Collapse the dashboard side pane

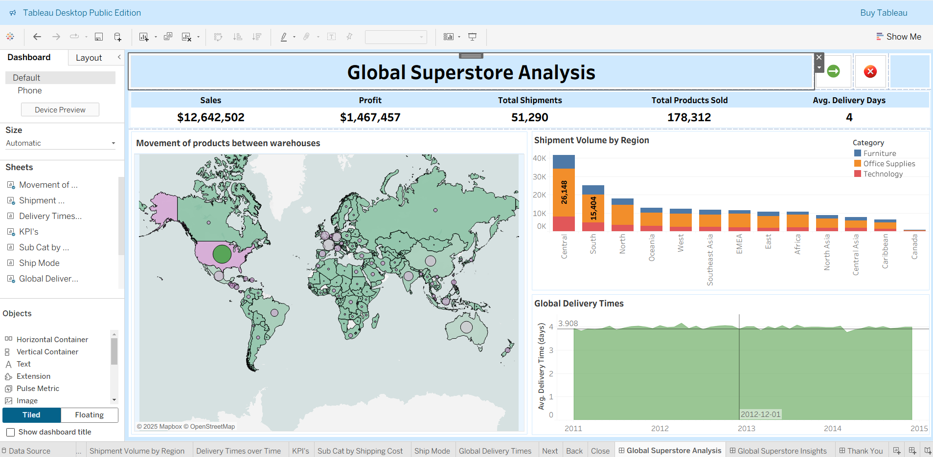119,57
